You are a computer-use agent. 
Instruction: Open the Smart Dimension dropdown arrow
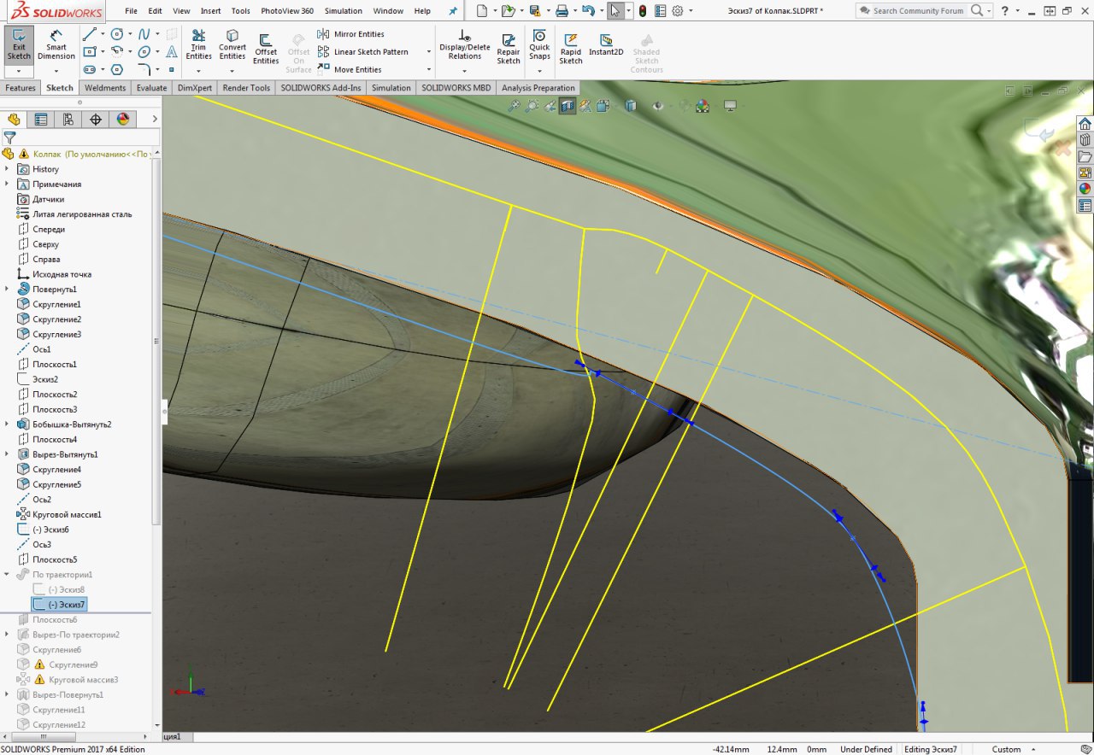56,71
